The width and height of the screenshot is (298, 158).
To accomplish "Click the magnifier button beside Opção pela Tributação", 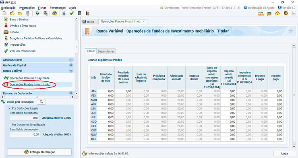I will tap(41, 102).
